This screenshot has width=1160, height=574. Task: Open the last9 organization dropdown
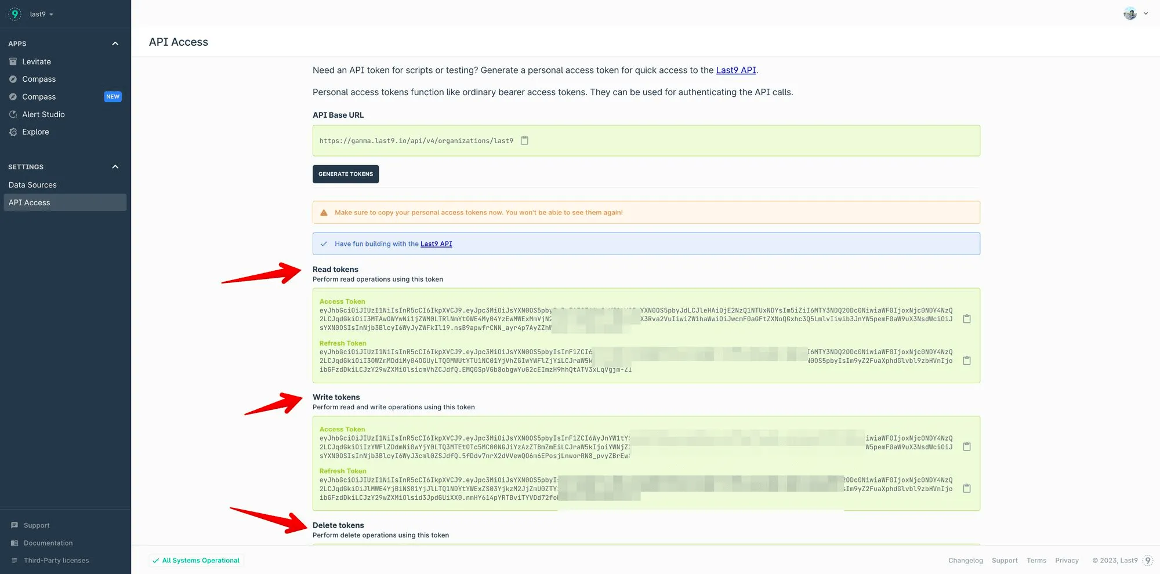(42, 14)
